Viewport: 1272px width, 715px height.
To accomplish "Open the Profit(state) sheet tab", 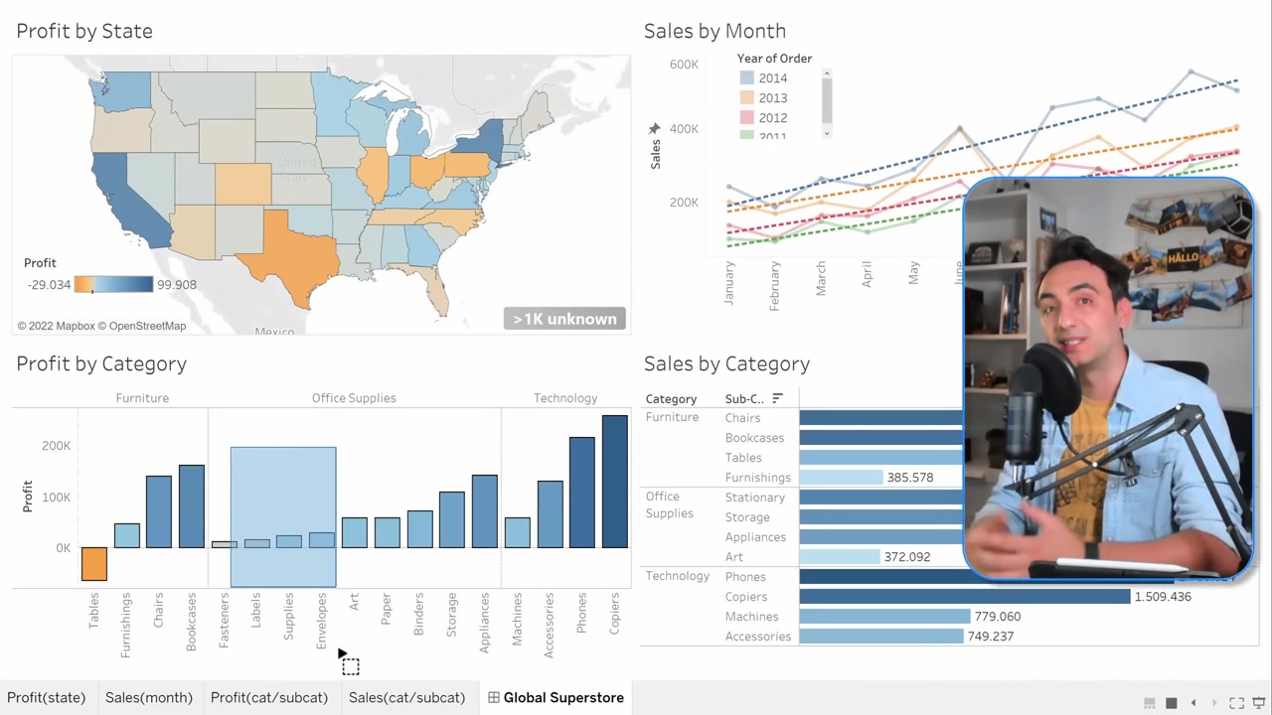I will [x=47, y=698].
